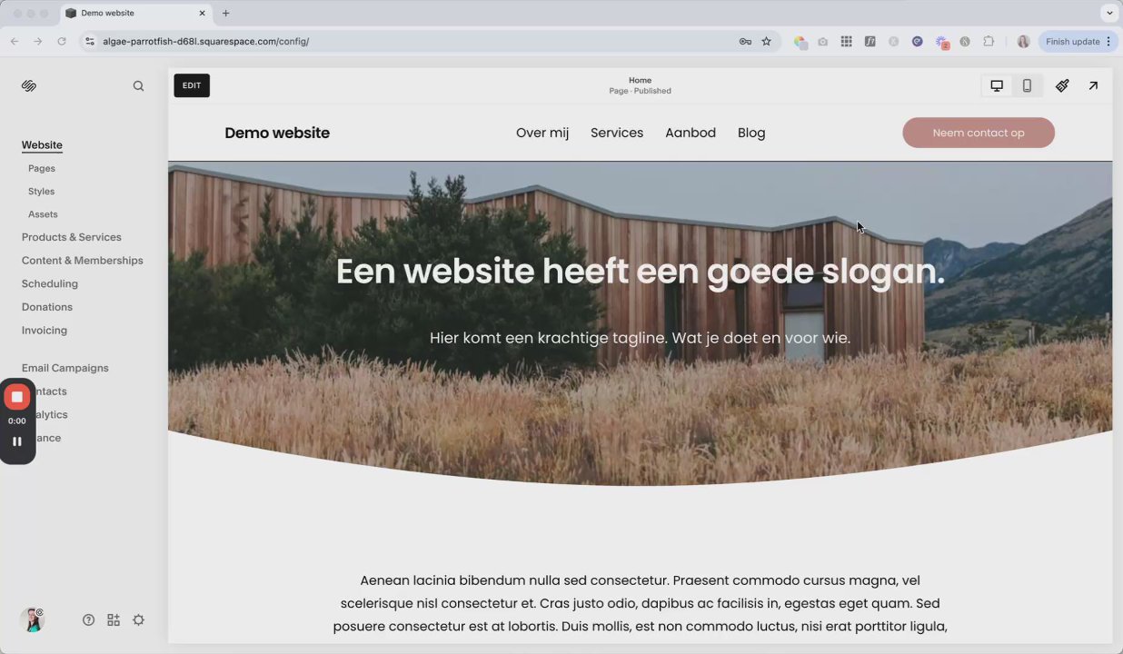Image resolution: width=1123 pixels, height=654 pixels.
Task: Go to Products & Services
Action: pos(72,237)
